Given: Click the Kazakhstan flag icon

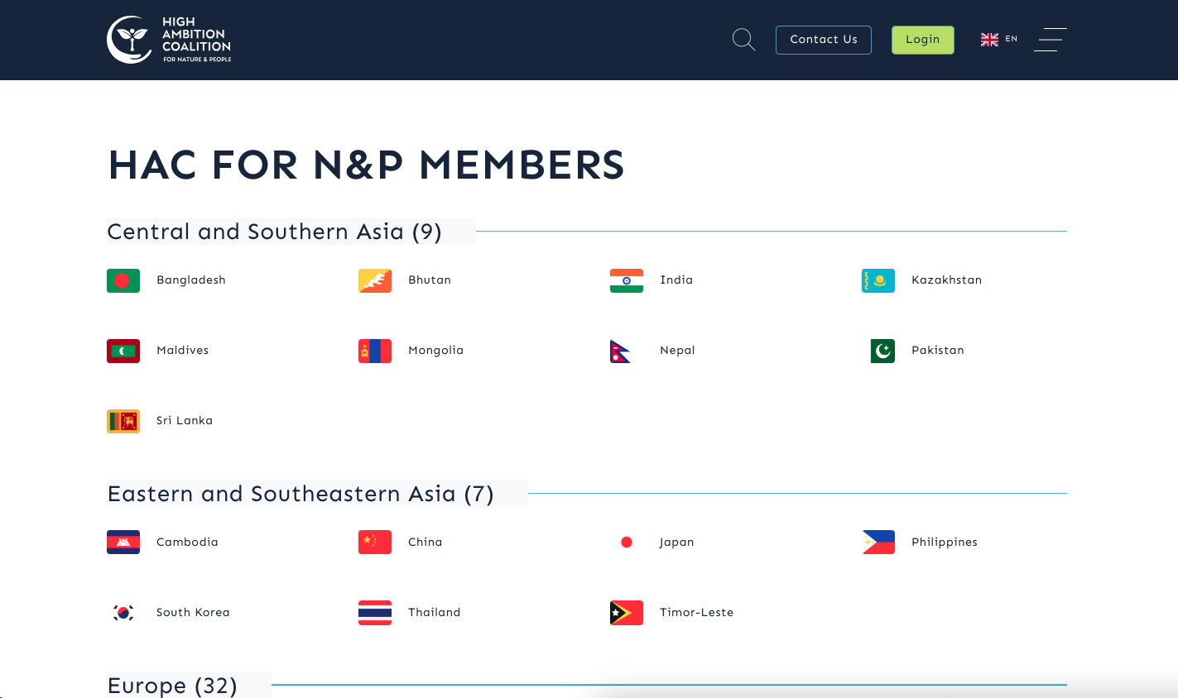Looking at the screenshot, I should 878,280.
